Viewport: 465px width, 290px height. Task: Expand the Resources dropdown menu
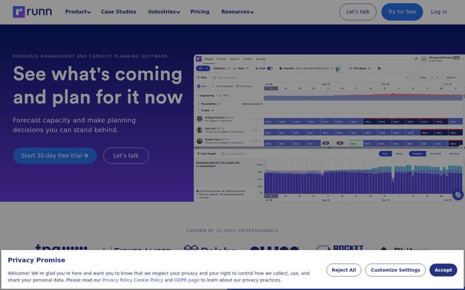[237, 12]
